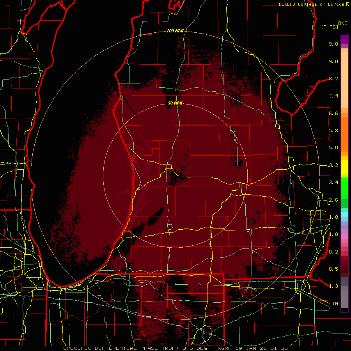Click the 6.6 value on the color scale
Viewport: 351px width, 351px height.
[x=333, y=113]
